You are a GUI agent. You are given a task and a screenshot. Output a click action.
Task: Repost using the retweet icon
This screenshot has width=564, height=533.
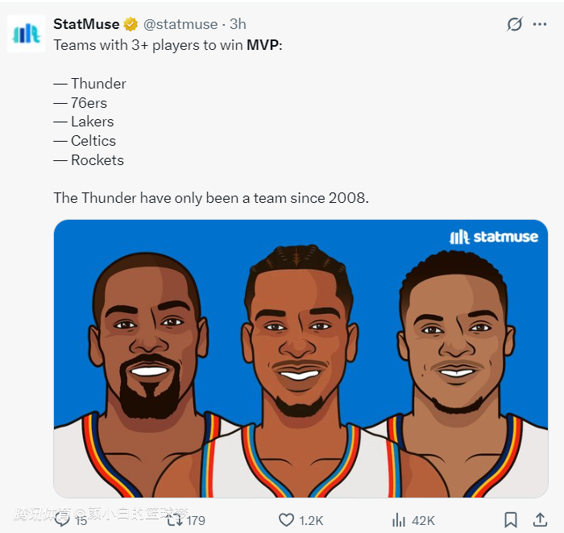pos(175,520)
